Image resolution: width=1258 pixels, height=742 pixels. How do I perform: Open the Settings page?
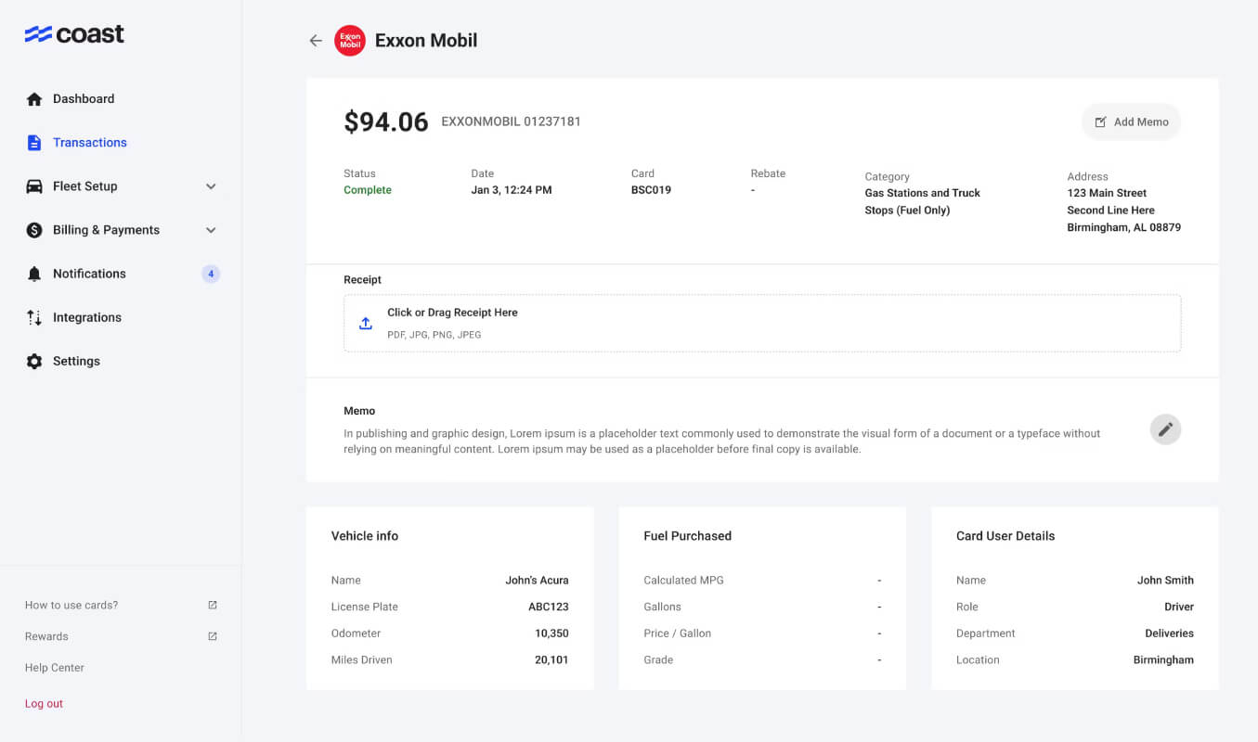[76, 362]
